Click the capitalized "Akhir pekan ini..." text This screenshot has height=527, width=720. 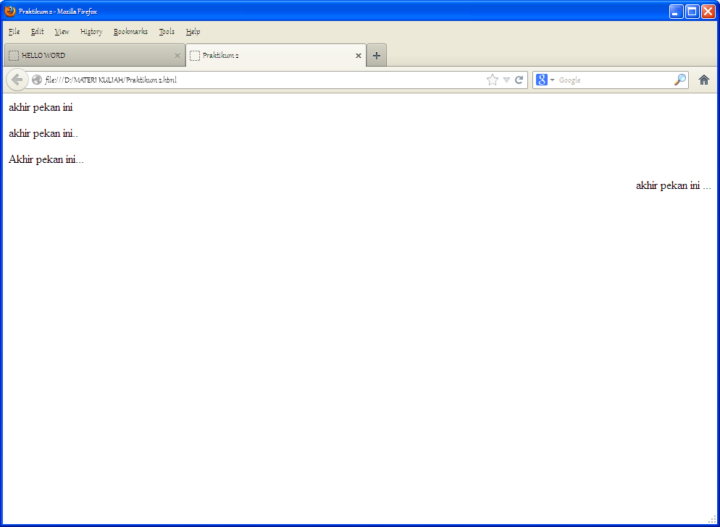tap(46, 160)
